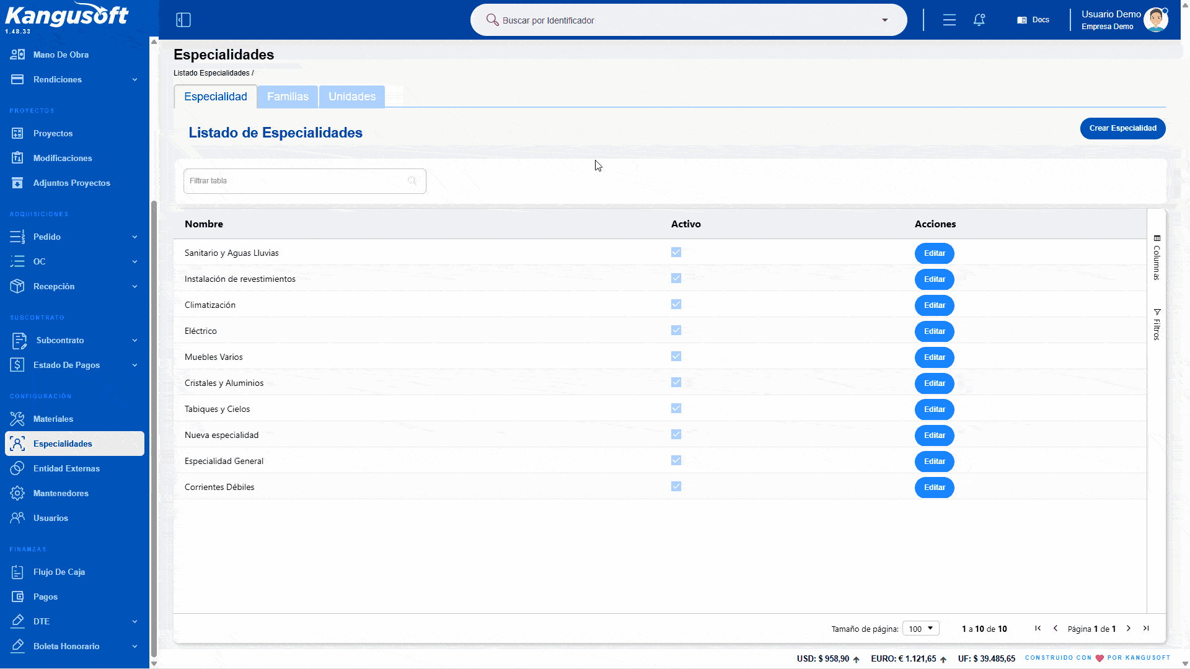The height and width of the screenshot is (669, 1190).
Task: Focus the Filtrar tabla input field
Action: click(304, 181)
